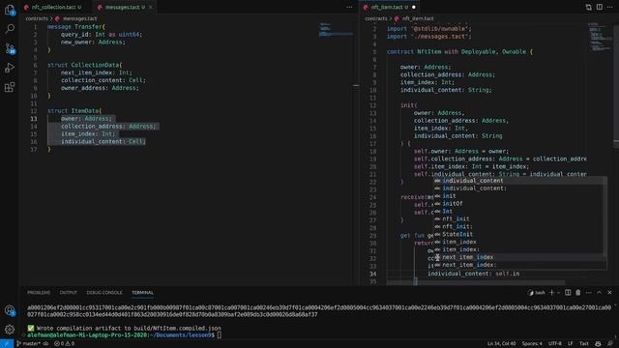This screenshot has width=619, height=348.
Task: Click 'contract NftItem with Deployable' line
Action: pyautogui.click(x=459, y=51)
